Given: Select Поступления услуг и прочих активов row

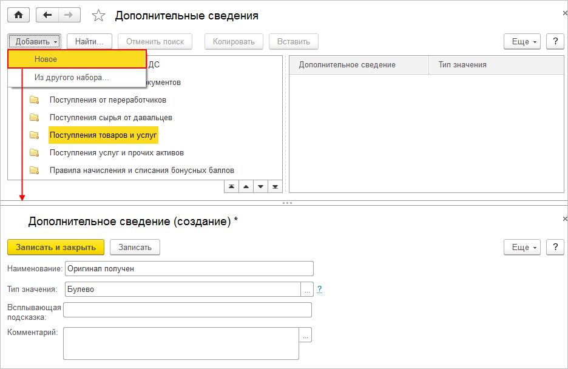Looking at the screenshot, I should [x=117, y=153].
